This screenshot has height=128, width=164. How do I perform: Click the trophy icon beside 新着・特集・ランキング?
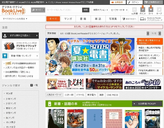pyautogui.click(x=5, y=56)
